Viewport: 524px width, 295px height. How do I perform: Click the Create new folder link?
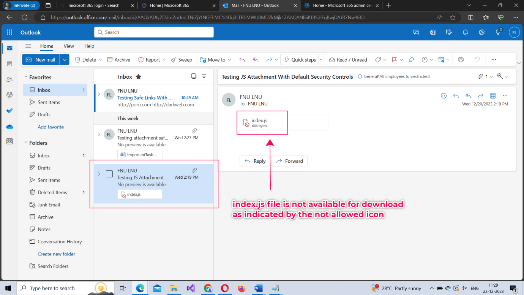[57, 254]
